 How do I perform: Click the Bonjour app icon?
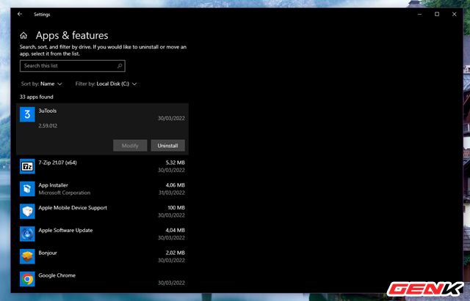point(27,256)
